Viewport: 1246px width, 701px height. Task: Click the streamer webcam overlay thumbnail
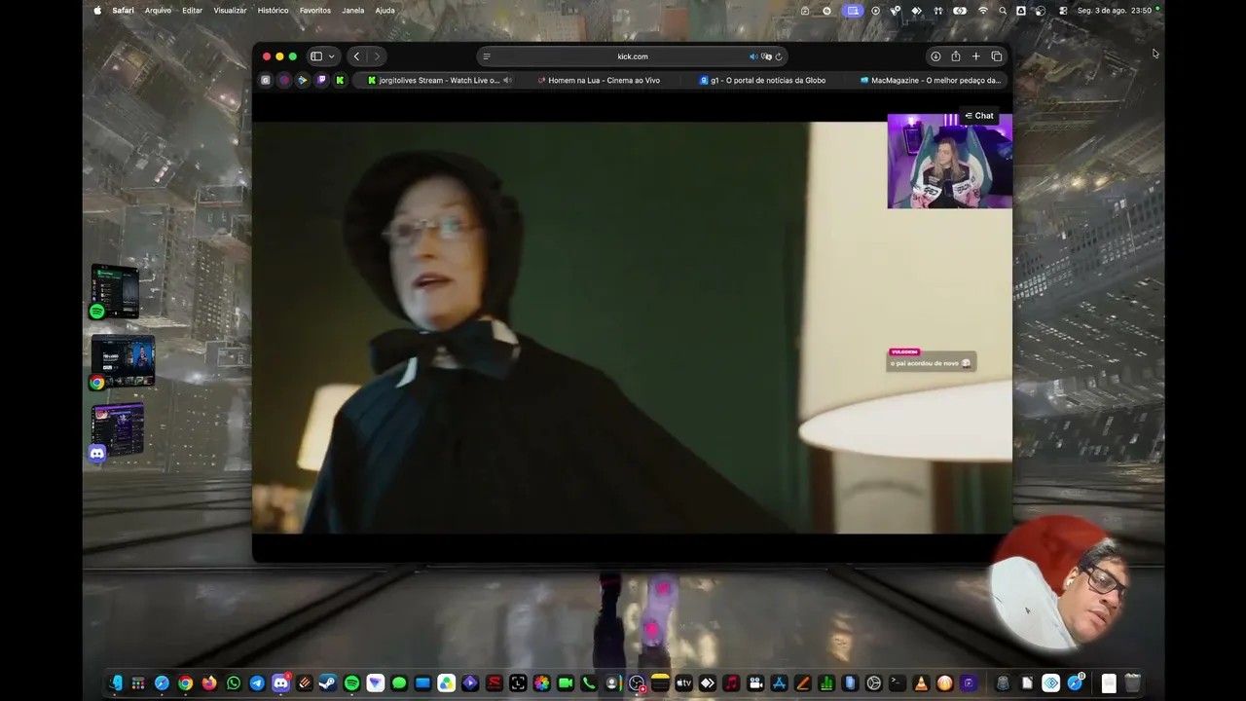coord(949,161)
